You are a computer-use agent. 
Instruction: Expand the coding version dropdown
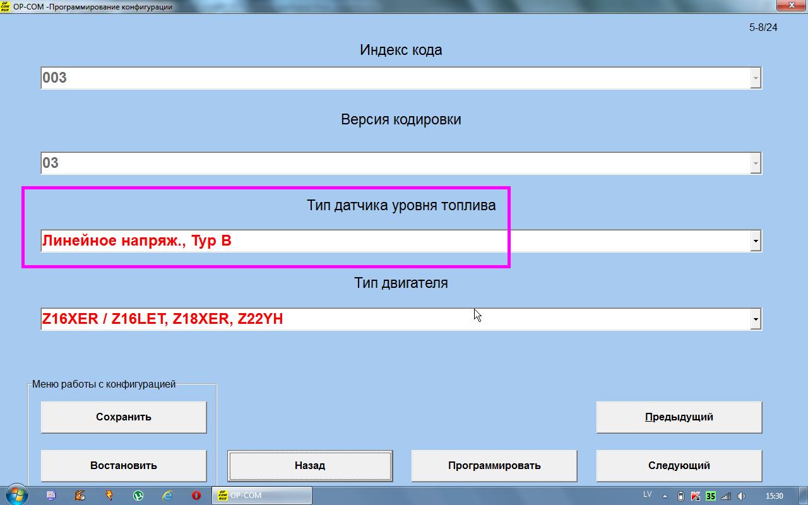click(x=755, y=163)
